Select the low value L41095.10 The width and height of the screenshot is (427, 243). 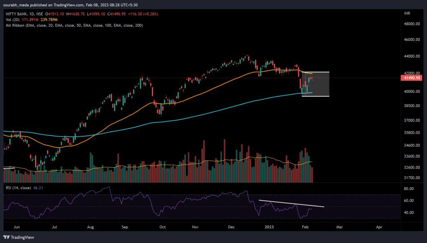[x=96, y=14]
